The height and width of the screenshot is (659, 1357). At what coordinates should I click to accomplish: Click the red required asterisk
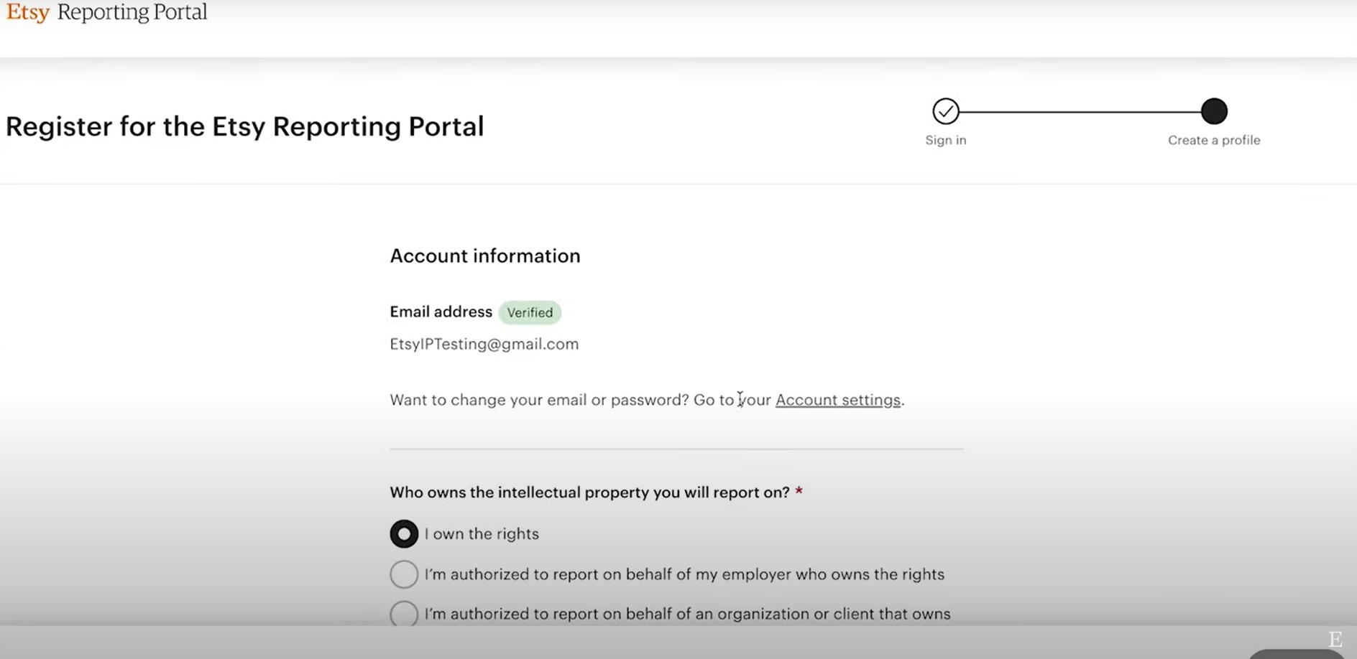coord(799,492)
